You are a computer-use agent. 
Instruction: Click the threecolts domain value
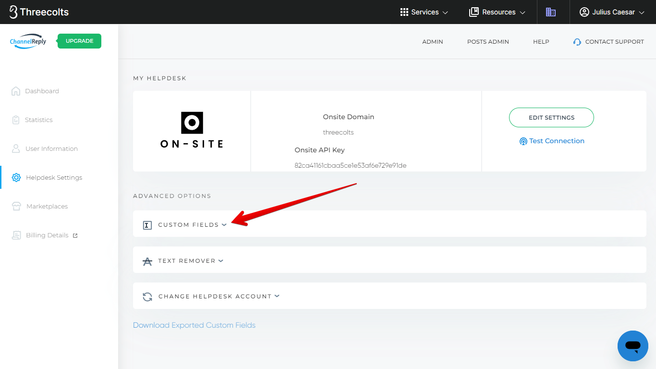[x=339, y=132]
